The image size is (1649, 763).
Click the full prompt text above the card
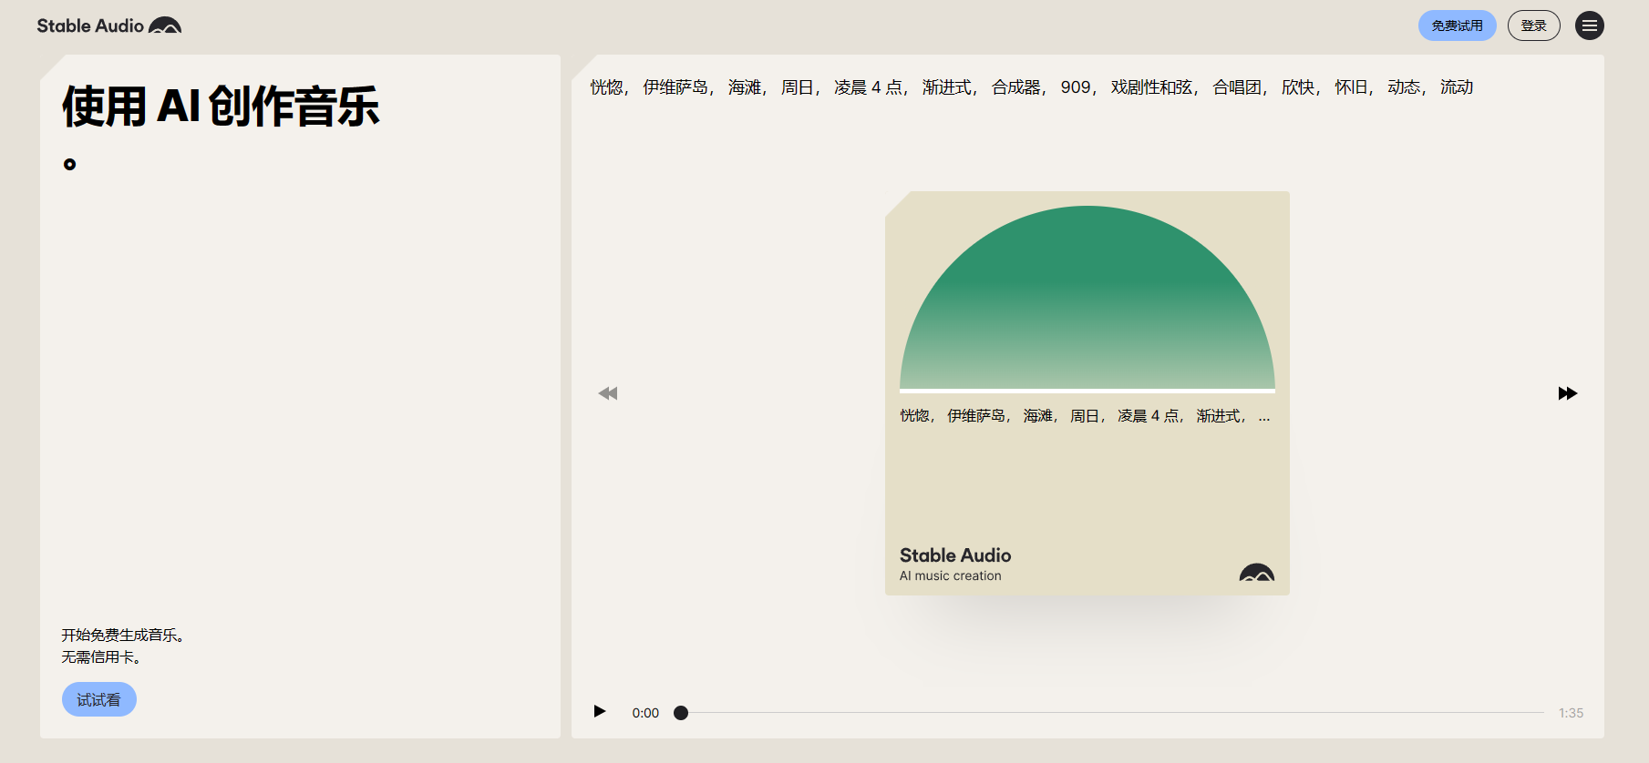tap(1031, 87)
